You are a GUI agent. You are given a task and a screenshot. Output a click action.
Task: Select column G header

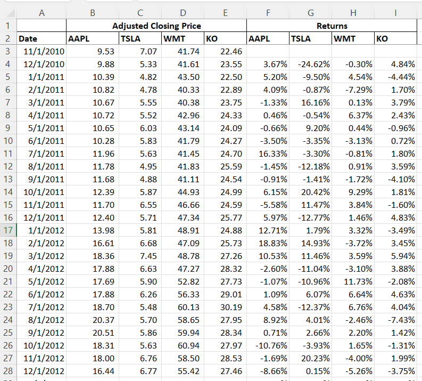tap(311, 13)
